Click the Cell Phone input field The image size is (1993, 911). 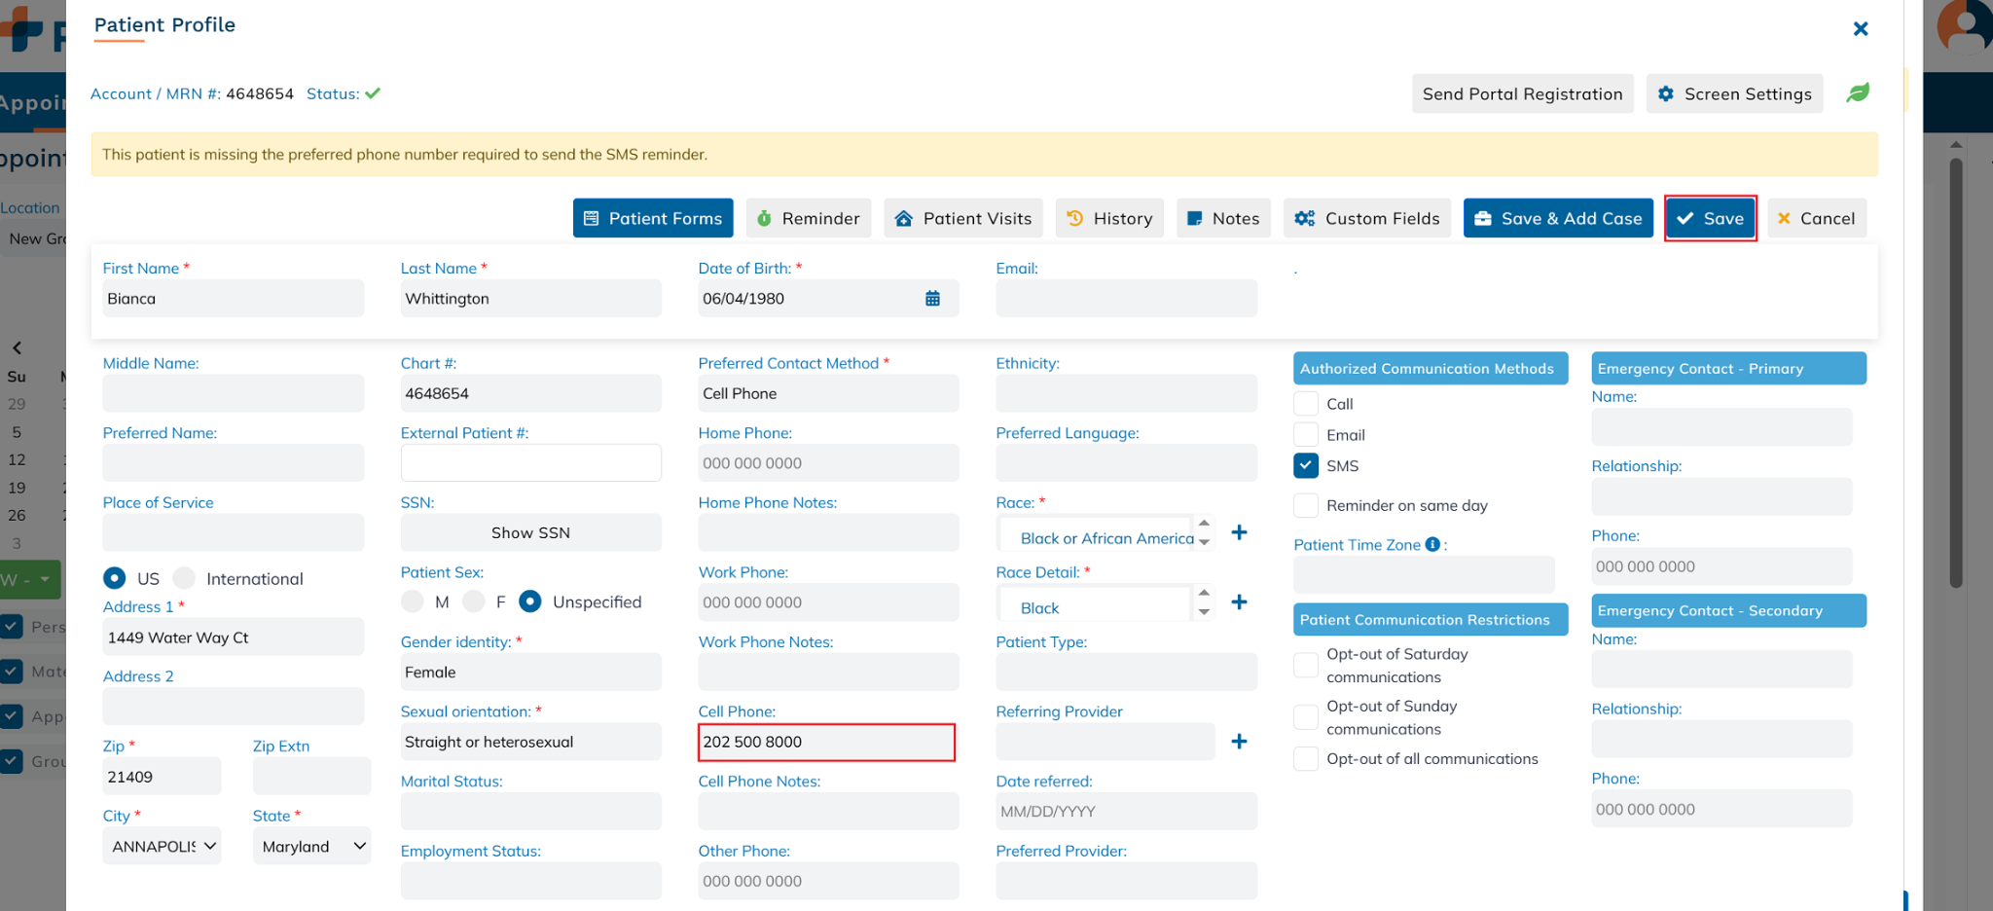(826, 743)
